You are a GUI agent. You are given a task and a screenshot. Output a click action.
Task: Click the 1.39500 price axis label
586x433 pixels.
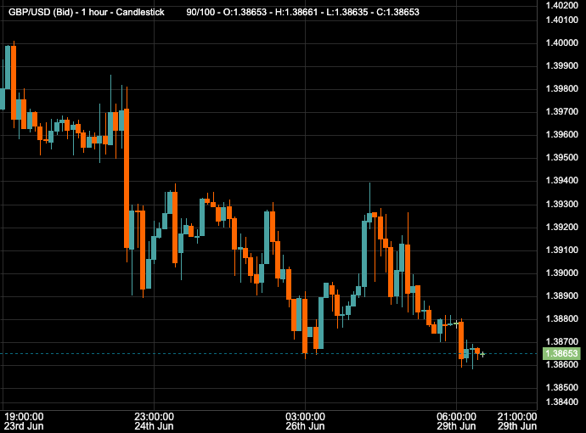point(562,158)
